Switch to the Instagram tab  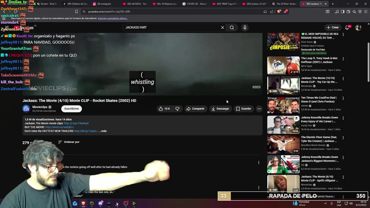coord(104,4)
